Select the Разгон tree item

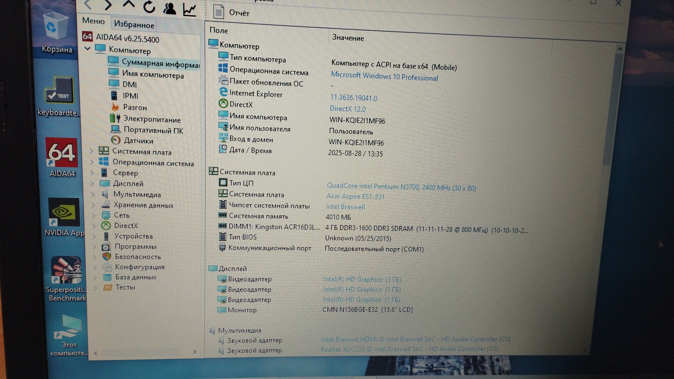135,107
